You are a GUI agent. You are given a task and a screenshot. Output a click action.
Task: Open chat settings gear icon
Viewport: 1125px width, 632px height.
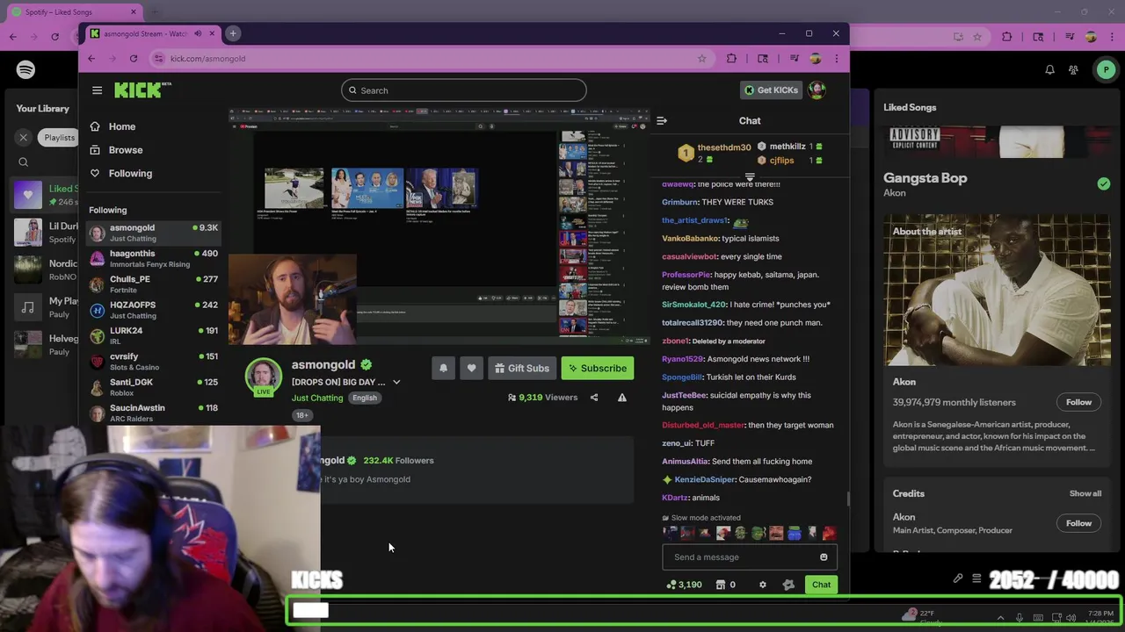[x=763, y=585]
